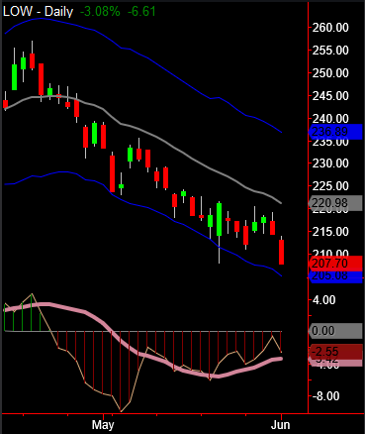Click the -6.61 price change value

141,12
